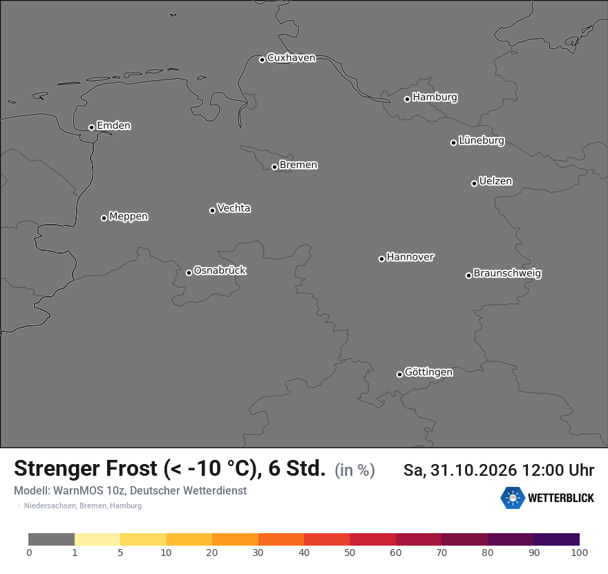Click the Bremen map label
608x574 pixels.
coord(298,165)
